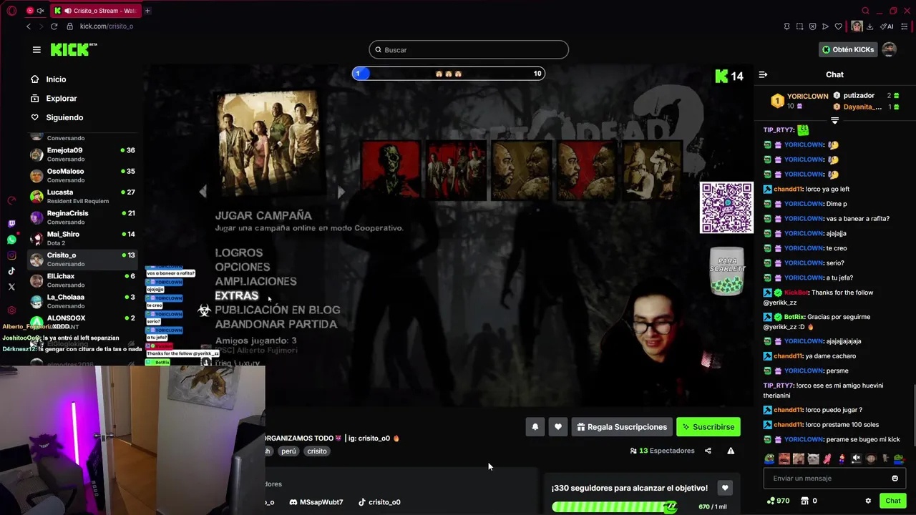This screenshot has width=916, height=515.
Task: Click Regala Suscripciones button
Action: point(622,427)
